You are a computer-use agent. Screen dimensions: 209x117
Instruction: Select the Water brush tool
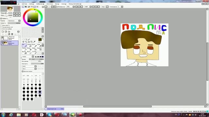pyautogui.click(x=39, y=45)
